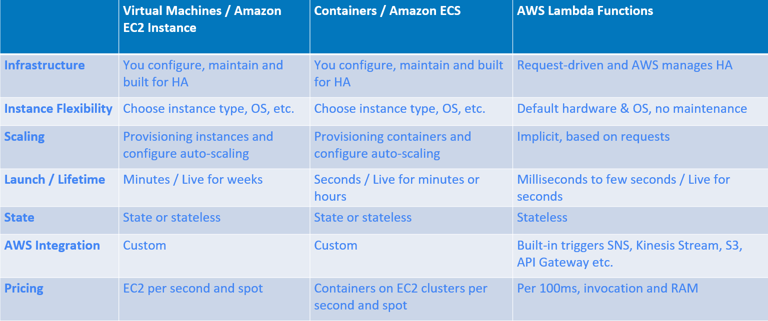Select the AWS Integration row header
This screenshot has height=321, width=768.
pos(52,246)
